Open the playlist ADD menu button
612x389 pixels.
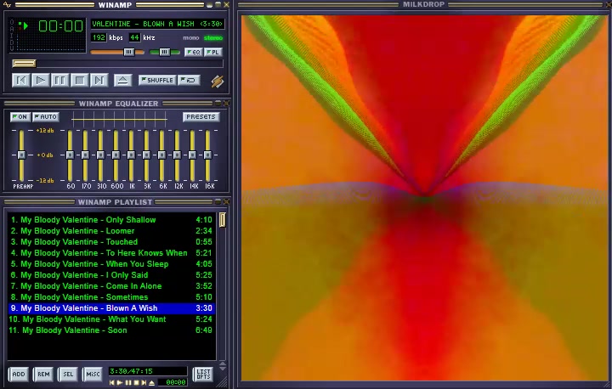click(x=19, y=375)
